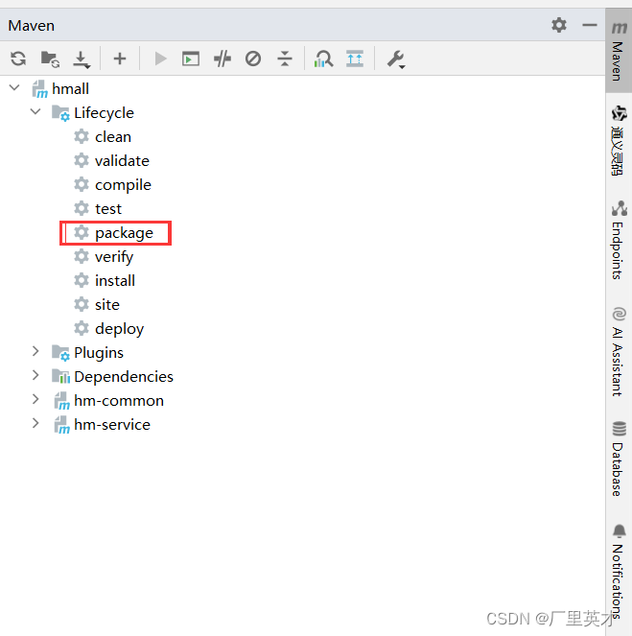
Task: Select the verify lifecycle phase
Action: [114, 257]
